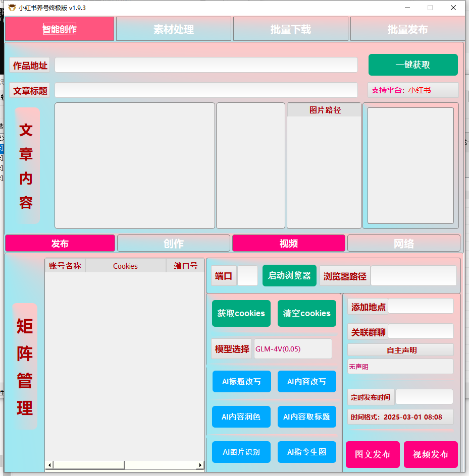Expand the 模型选择 GLM-4V dropdown
The height and width of the screenshot is (476, 469).
pyautogui.click(x=292, y=349)
